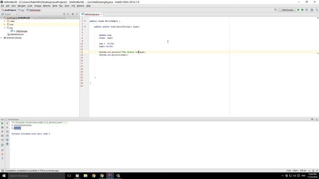Click the Restore Layout icon in the Run panel
The image size is (319, 179).
2,145
